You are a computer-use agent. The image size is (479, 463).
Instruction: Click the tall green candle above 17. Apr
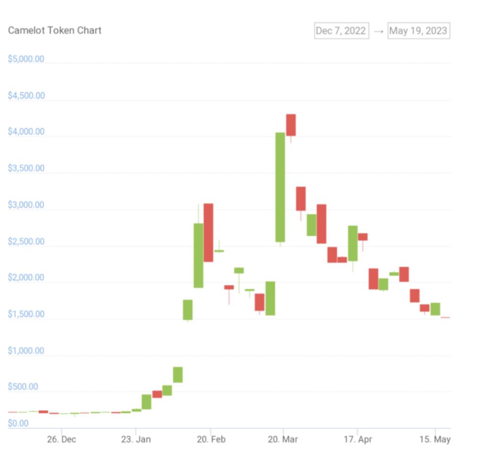coord(353,243)
